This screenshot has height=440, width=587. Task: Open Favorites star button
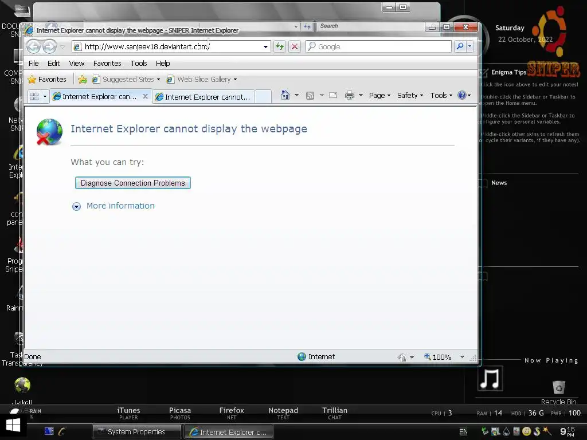pos(47,79)
